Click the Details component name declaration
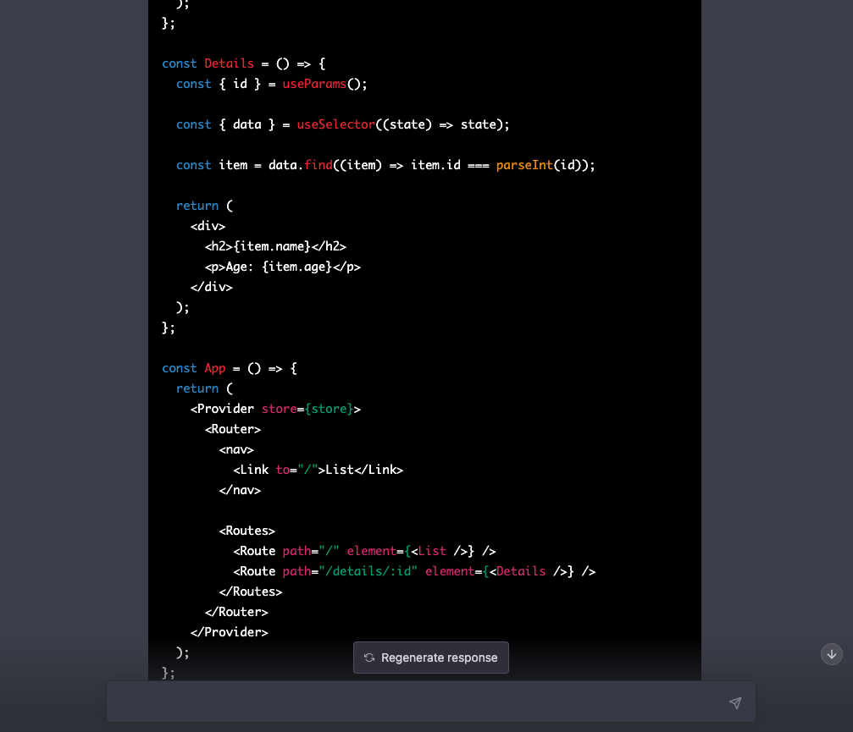Screen dimensions: 853x732 tap(229, 63)
